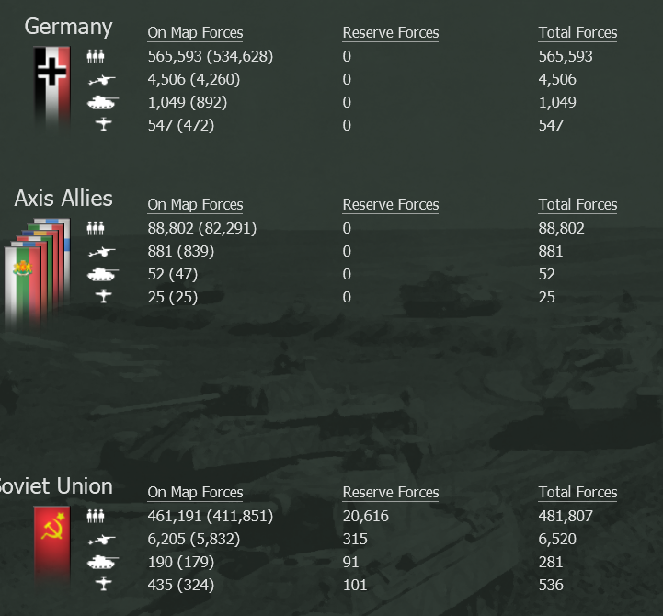Click Soviet Union's tank icon
This screenshot has width=663, height=616.
pyautogui.click(x=103, y=563)
